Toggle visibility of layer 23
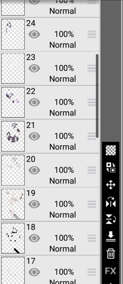This screenshot has width=123, height=284. [x=34, y=68]
